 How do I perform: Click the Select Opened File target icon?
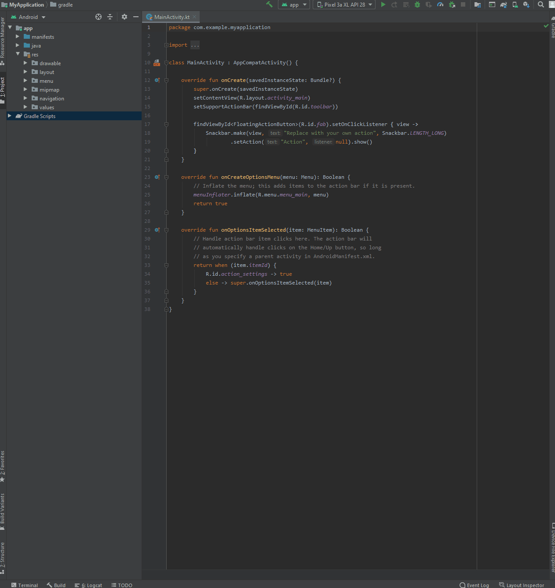pos(99,17)
